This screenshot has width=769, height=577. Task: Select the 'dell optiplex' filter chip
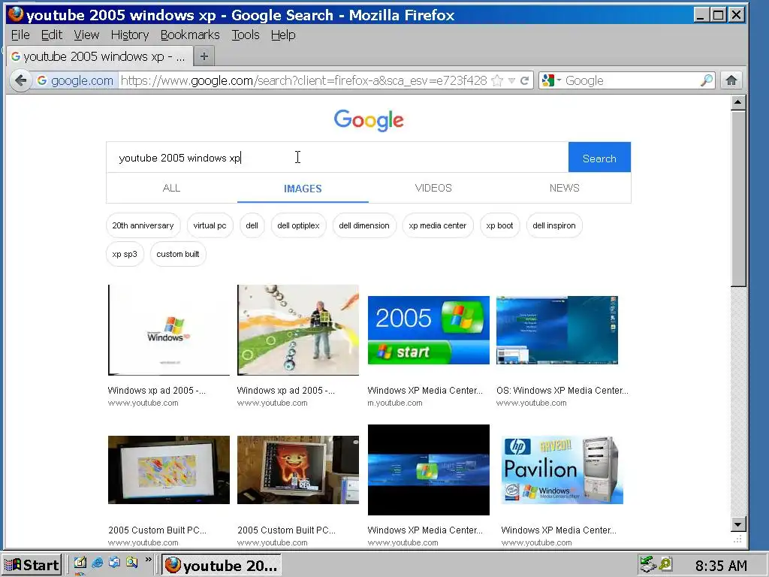pos(298,225)
